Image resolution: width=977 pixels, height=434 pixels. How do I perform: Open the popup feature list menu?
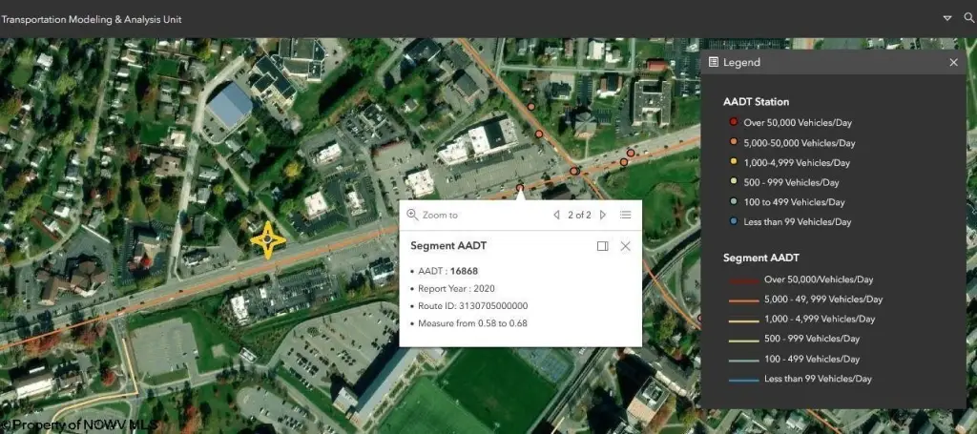click(x=626, y=216)
